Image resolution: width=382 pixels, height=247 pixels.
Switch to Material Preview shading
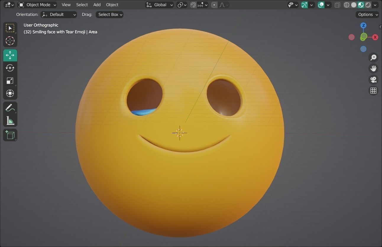coord(361,5)
